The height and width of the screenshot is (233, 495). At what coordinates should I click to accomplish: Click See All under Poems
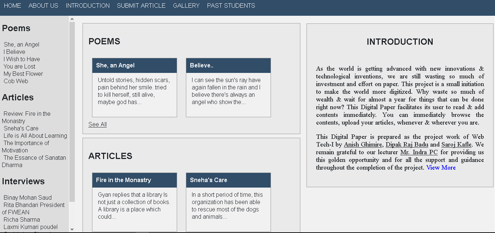point(98,124)
